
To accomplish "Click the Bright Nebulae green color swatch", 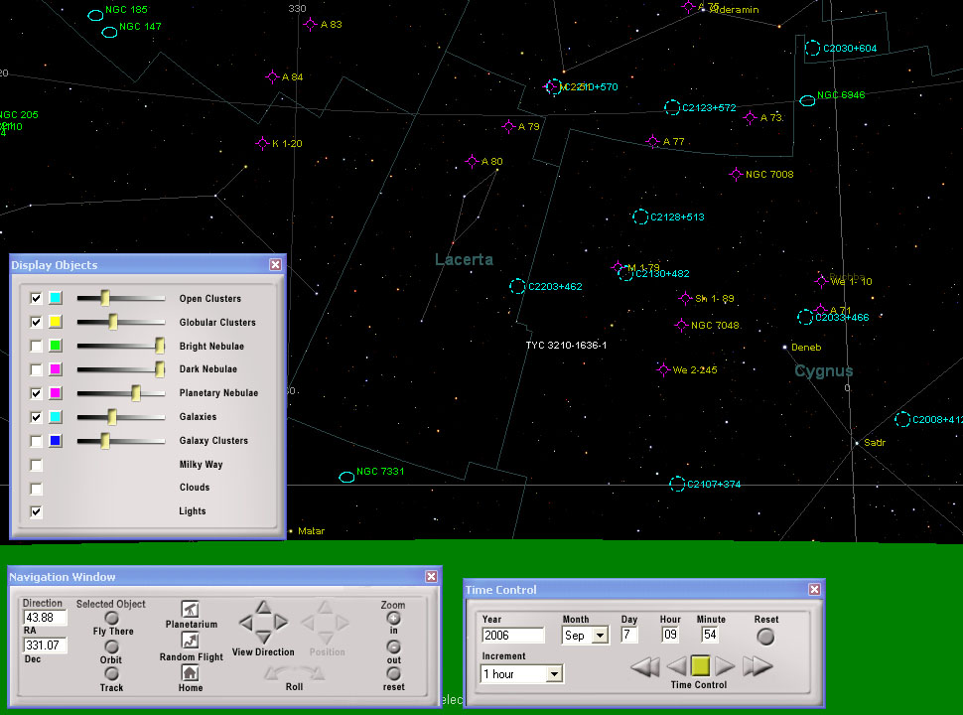I will pos(56,346).
